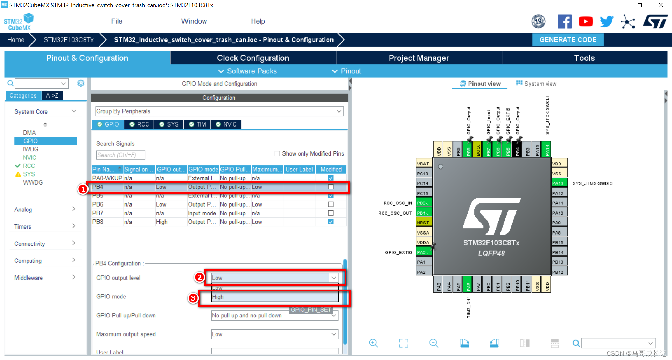Select the NRST pin on the chip
Viewport: 672px width, 360px height.
(424, 222)
